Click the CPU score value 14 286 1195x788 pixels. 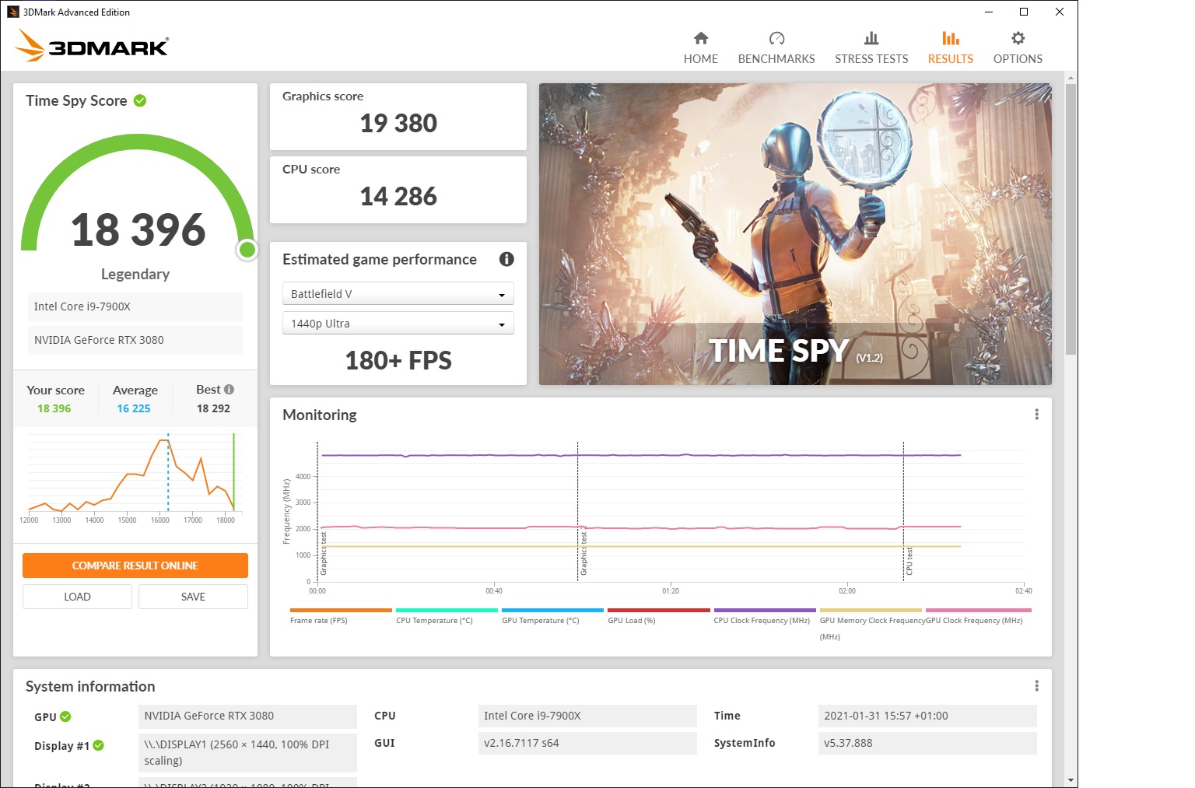click(x=398, y=196)
